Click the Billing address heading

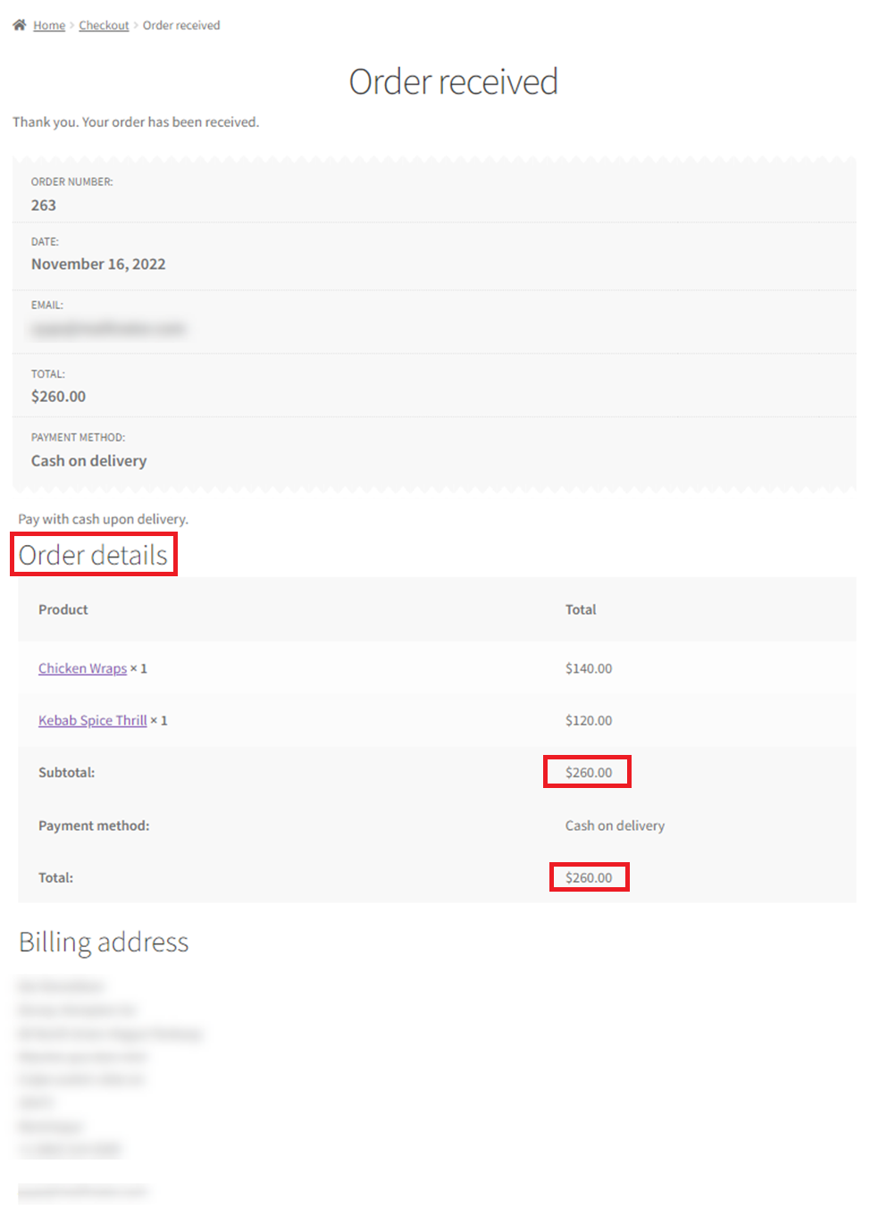click(x=104, y=943)
